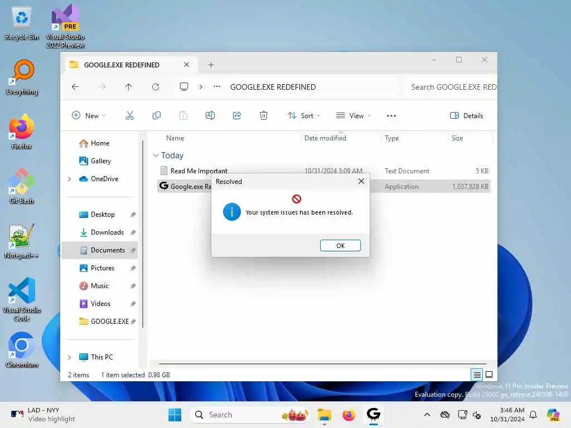Image resolution: width=571 pixels, height=428 pixels.
Task: Open Documents in Quick access
Action: point(100,250)
